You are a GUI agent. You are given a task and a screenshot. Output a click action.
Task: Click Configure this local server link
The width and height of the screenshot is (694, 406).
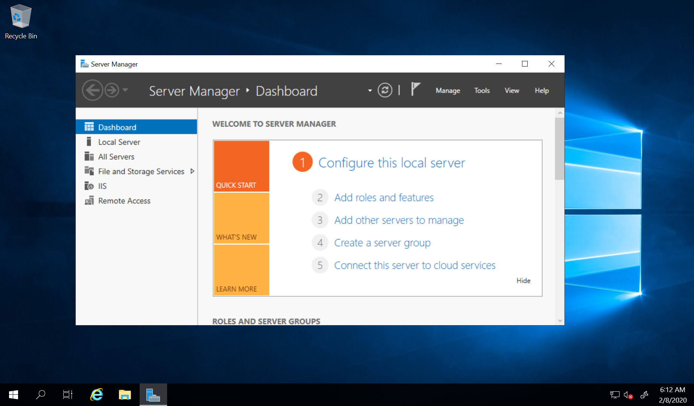(392, 163)
